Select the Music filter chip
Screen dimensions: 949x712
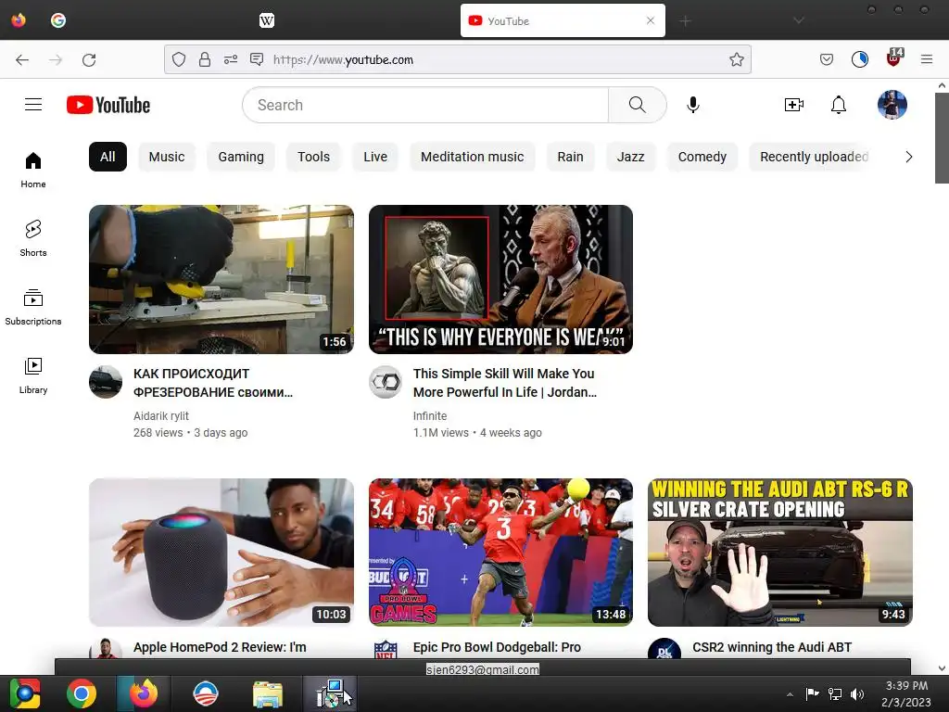[x=167, y=157]
